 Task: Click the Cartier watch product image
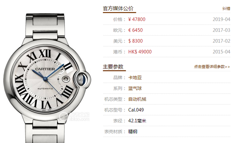pos(47,78)
